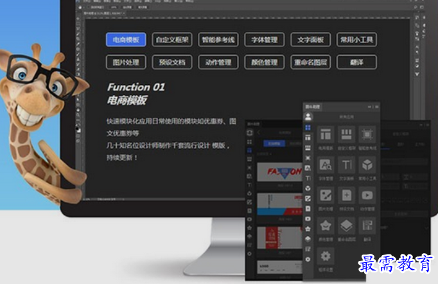Open 动作管理 play tile in the plugin grid

click(x=367, y=195)
